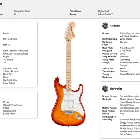Select the '9.5" (241 mm)' radius value

(x=10, y=39)
